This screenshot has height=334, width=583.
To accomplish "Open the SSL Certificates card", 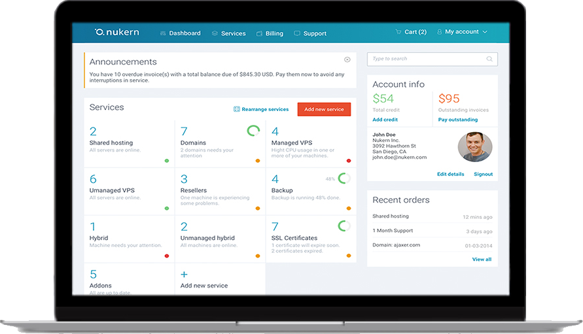I will [311, 239].
